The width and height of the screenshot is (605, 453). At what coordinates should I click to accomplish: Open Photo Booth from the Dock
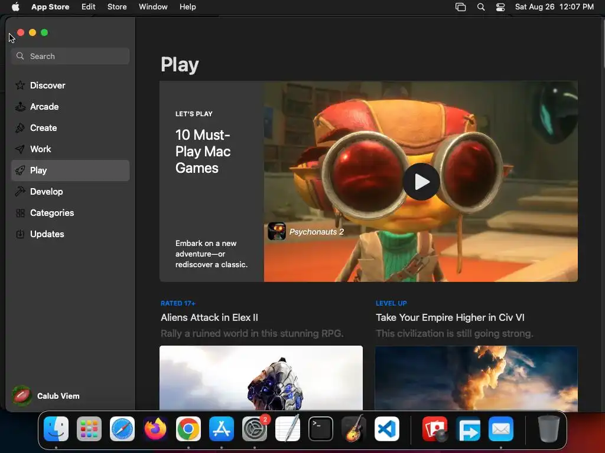point(435,429)
